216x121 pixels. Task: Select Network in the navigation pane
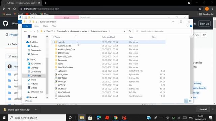coord(33,97)
